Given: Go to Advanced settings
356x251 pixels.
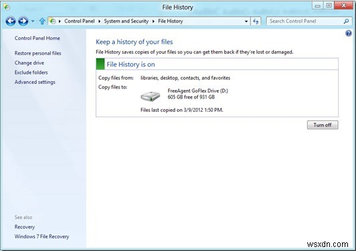Looking at the screenshot, I should (35, 82).
